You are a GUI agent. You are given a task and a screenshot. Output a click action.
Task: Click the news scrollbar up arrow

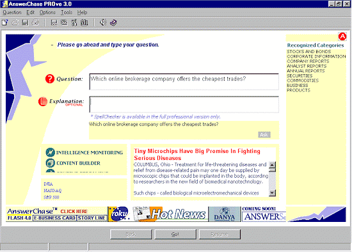(272, 165)
